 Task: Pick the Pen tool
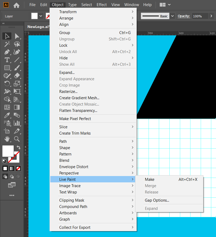pyautogui.click(x=8, y=52)
